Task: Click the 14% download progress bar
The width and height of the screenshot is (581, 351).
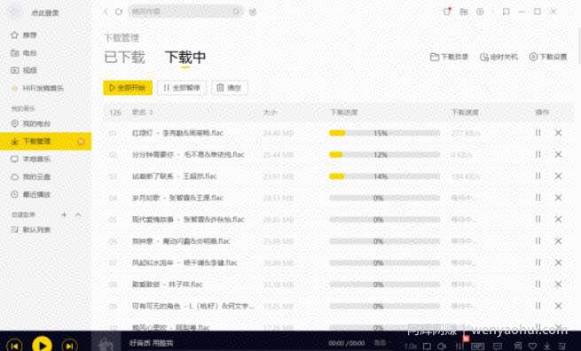Action: coord(385,176)
